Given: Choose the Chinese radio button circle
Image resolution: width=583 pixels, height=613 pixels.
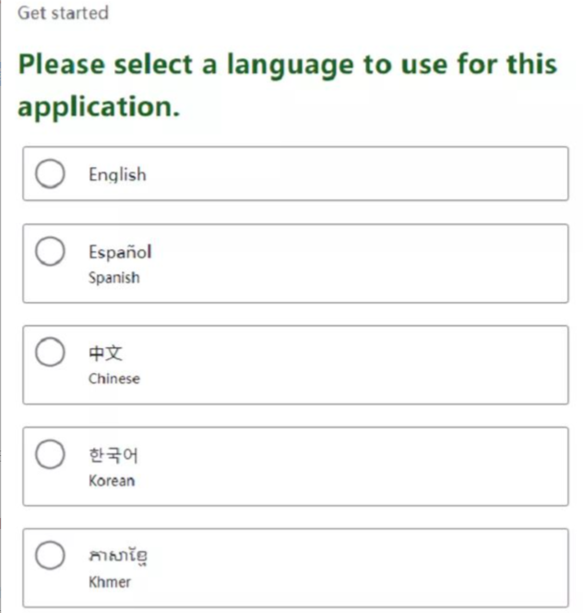Looking at the screenshot, I should 50,353.
